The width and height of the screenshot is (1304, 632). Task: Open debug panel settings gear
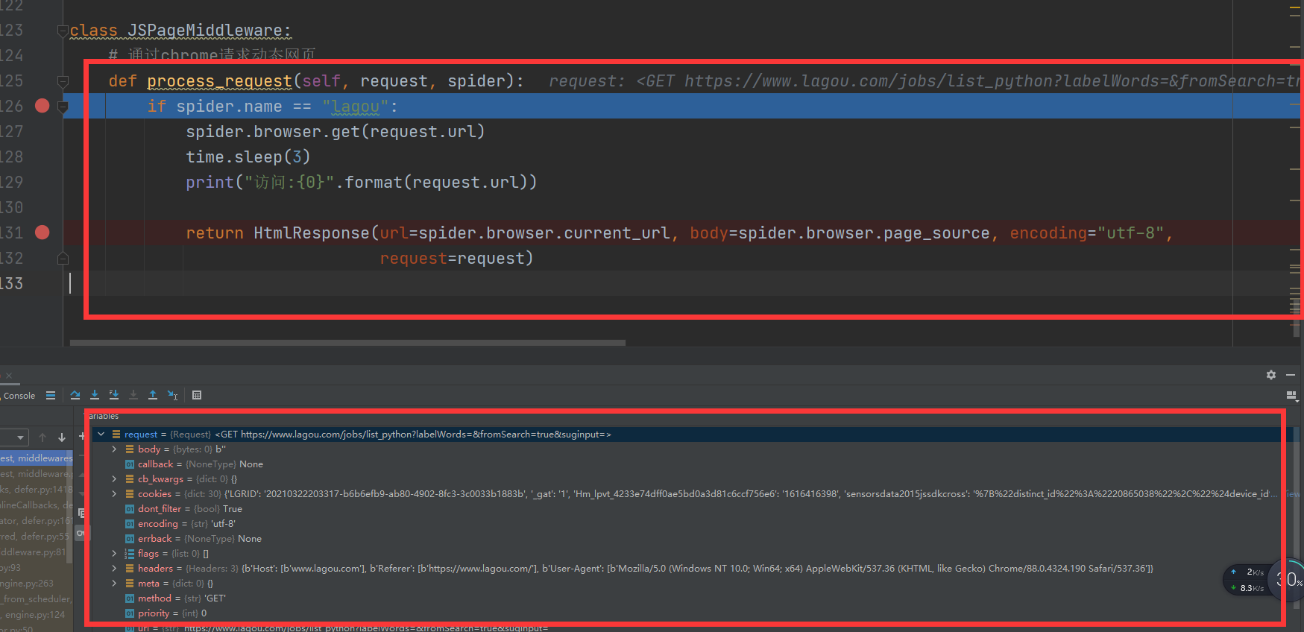click(1271, 375)
